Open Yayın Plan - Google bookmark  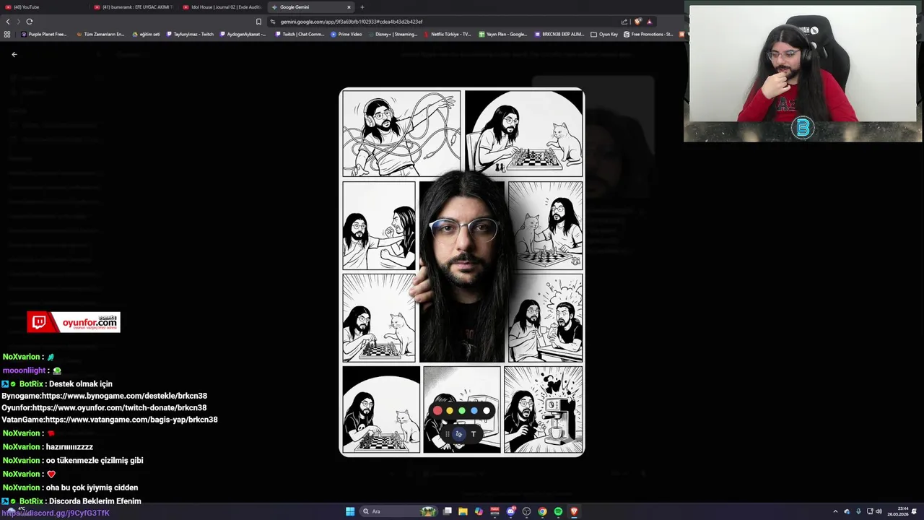tap(503, 34)
